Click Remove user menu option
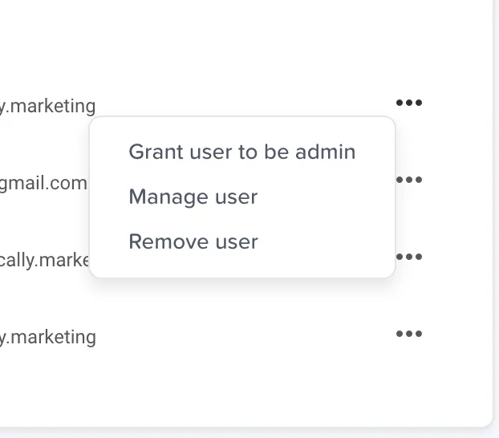This screenshot has height=438, width=499. coord(193,241)
